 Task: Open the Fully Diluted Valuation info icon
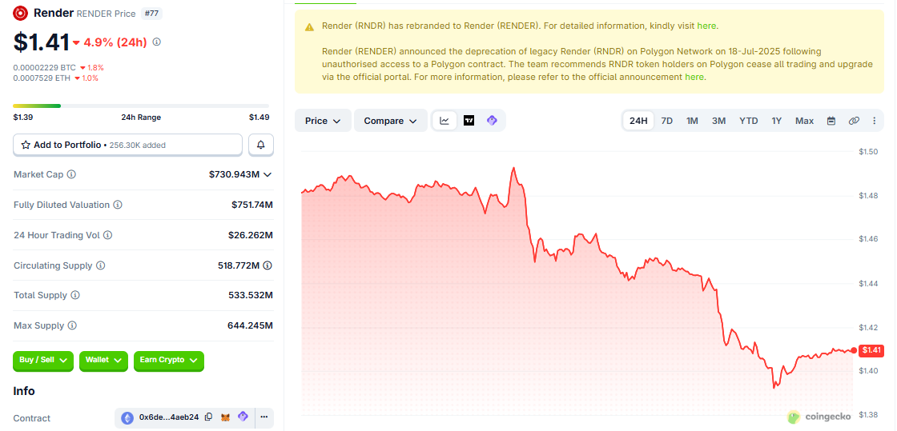tap(117, 205)
